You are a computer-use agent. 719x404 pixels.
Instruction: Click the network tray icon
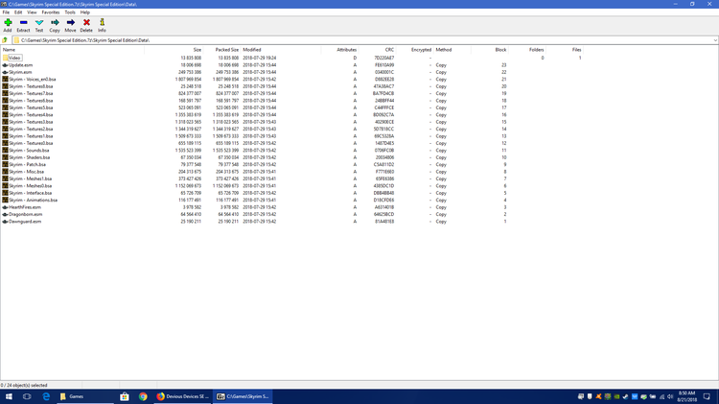coord(661,396)
